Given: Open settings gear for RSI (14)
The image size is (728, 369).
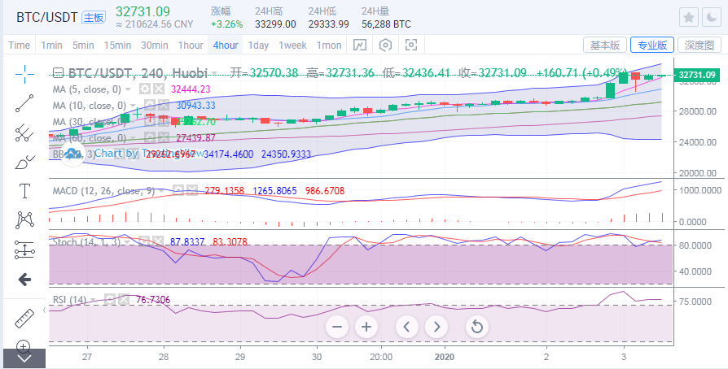Looking at the screenshot, I should point(110,300).
